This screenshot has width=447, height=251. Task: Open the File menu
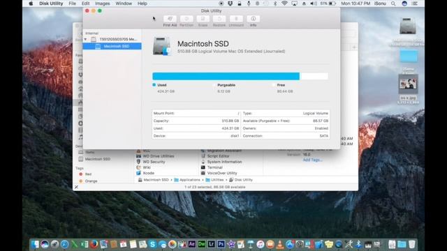(x=72, y=3)
